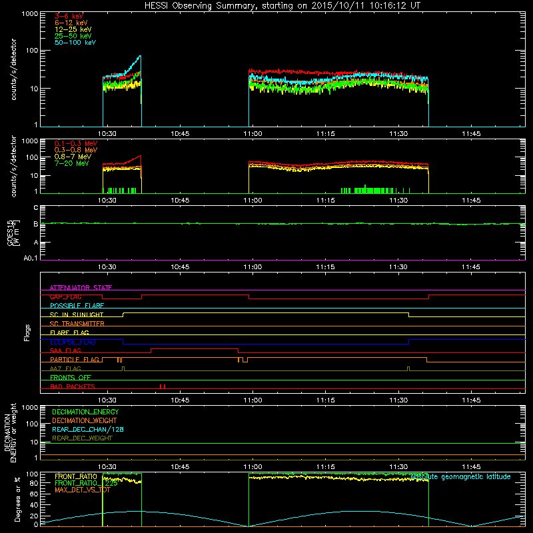This screenshot has width=533, height=533.
Task: Click 11:15 tick label under decimation panel
Action: pyautogui.click(x=326, y=467)
